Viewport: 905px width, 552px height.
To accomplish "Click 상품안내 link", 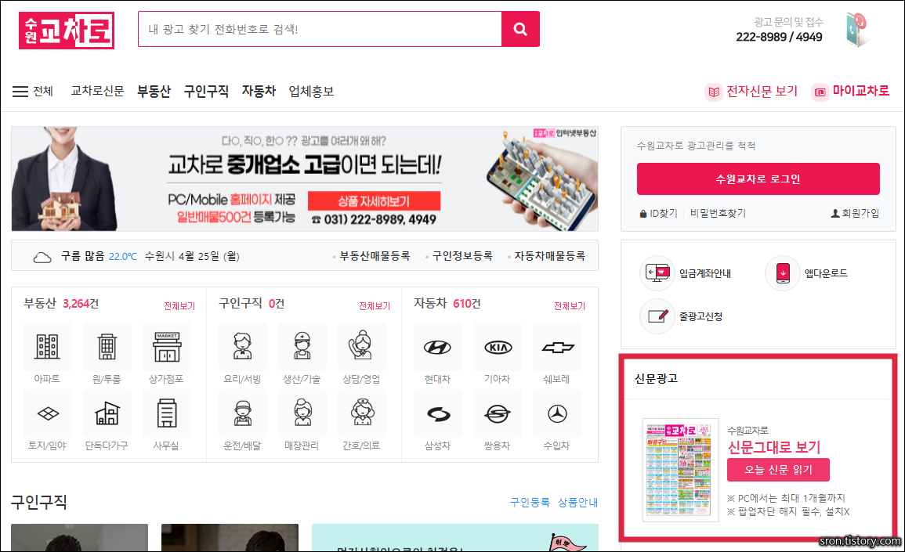I will (x=577, y=503).
